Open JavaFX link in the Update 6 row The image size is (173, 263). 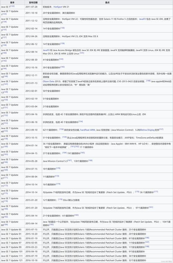point(46,50)
